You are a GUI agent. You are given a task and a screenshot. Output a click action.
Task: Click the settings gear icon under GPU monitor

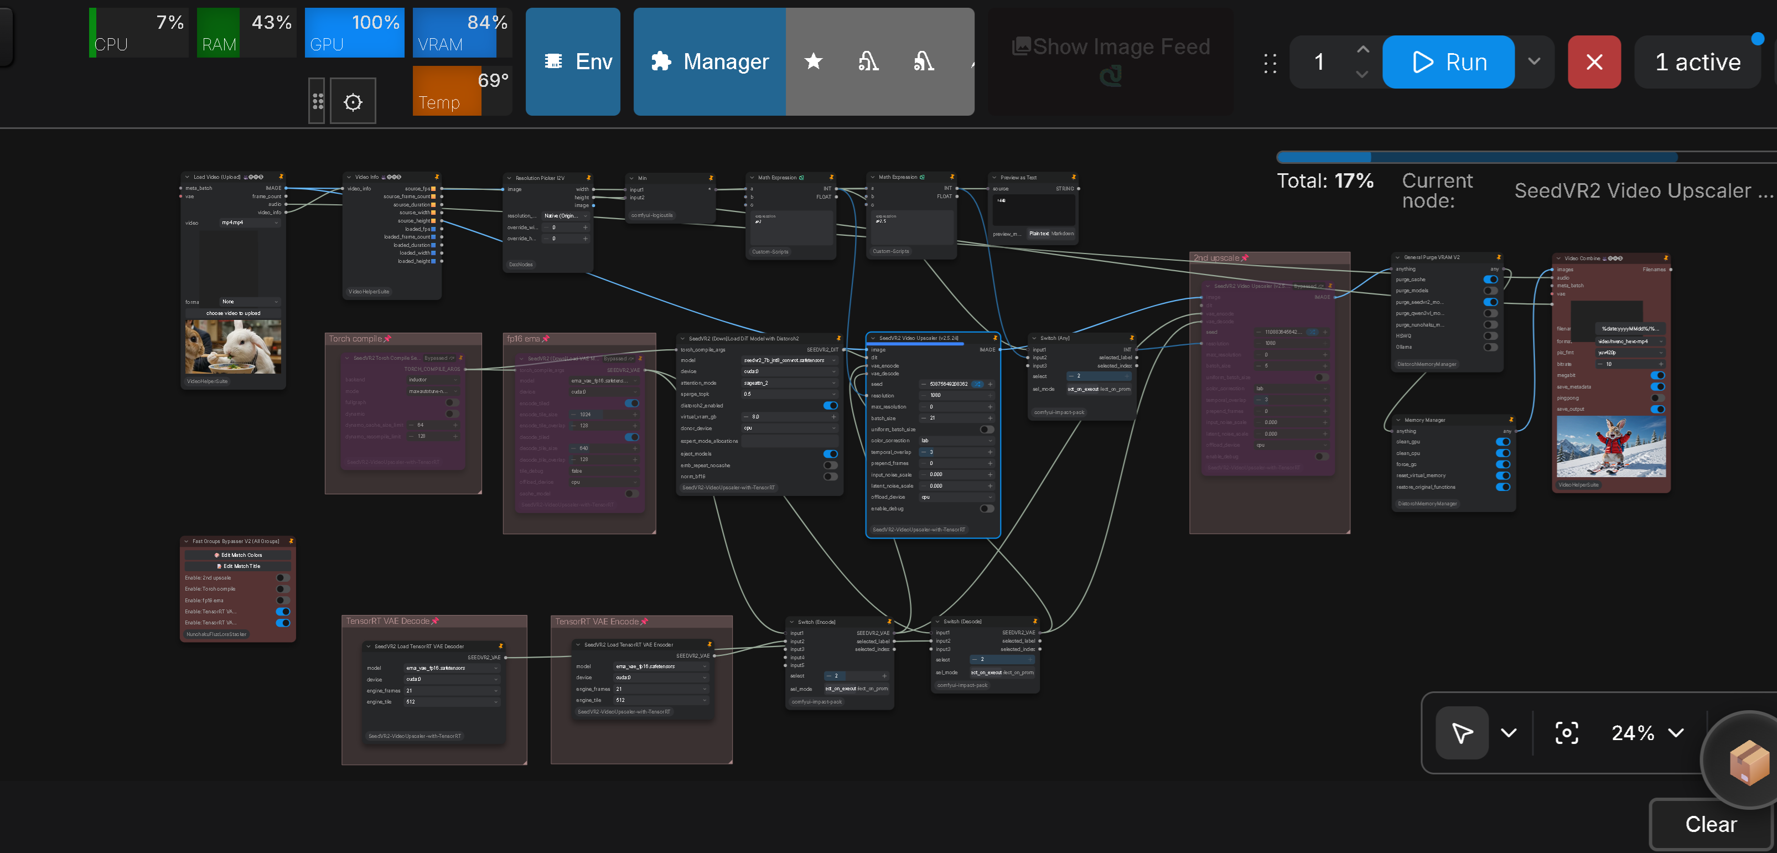point(353,101)
